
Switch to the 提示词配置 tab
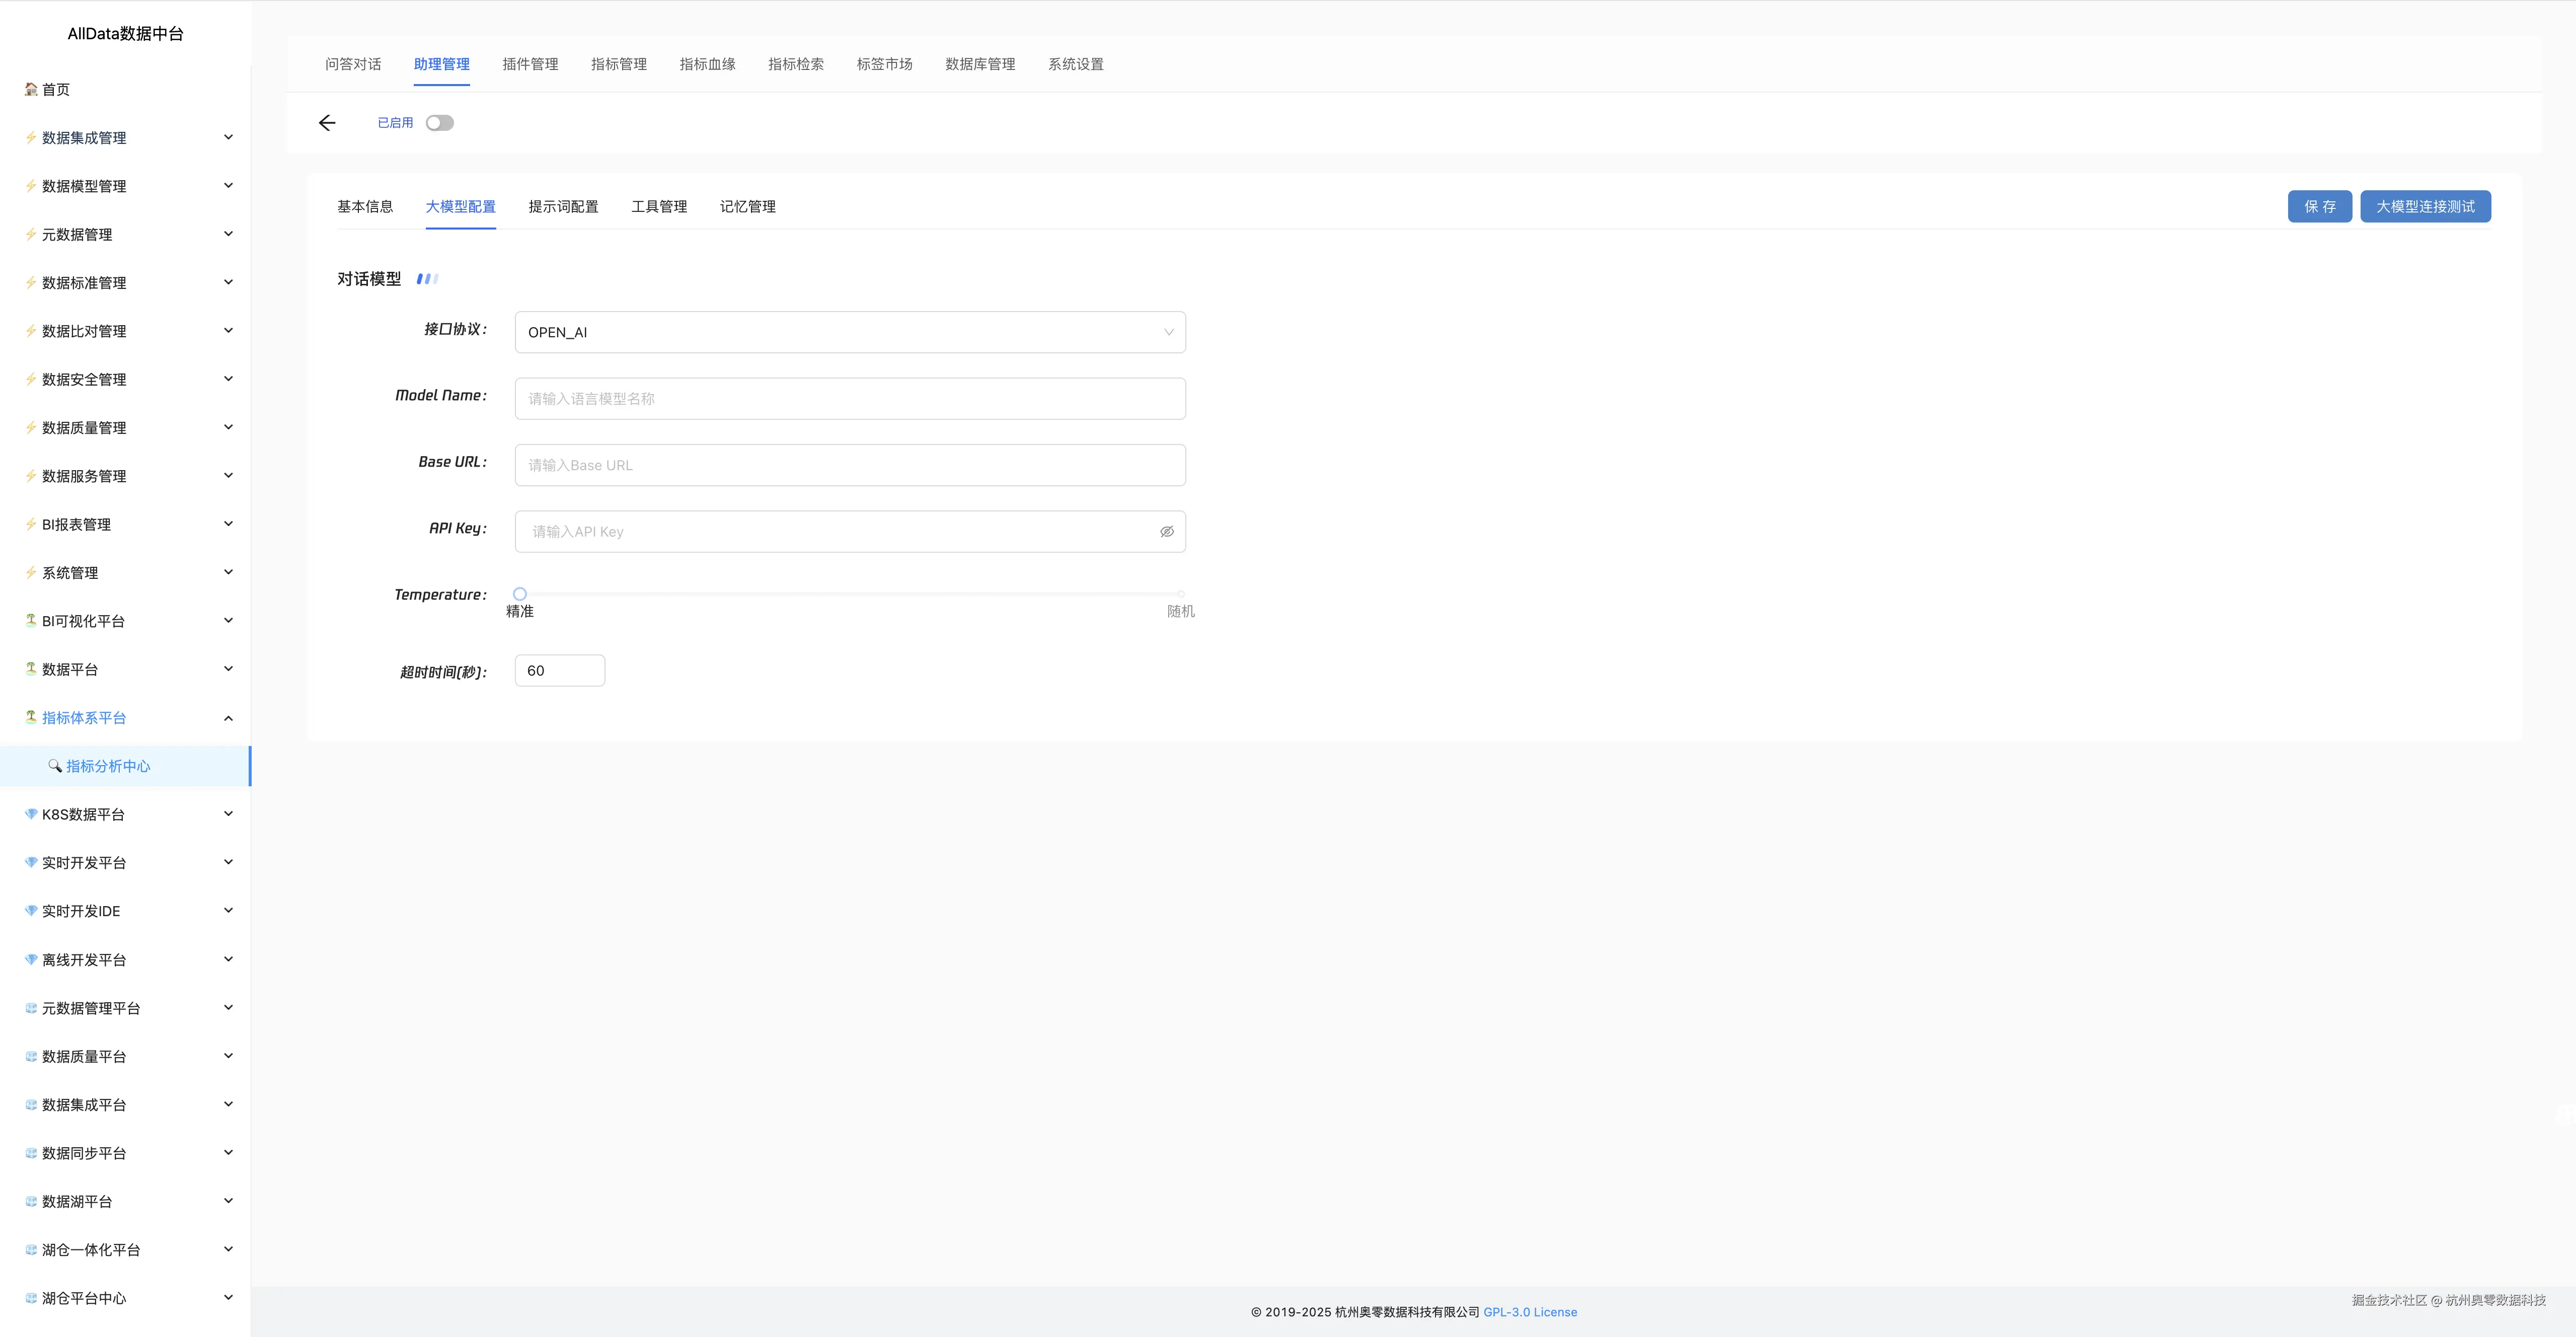pos(563,207)
